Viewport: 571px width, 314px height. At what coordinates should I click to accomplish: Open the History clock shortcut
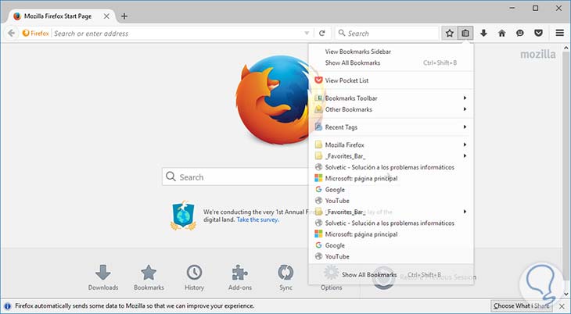pos(194,277)
